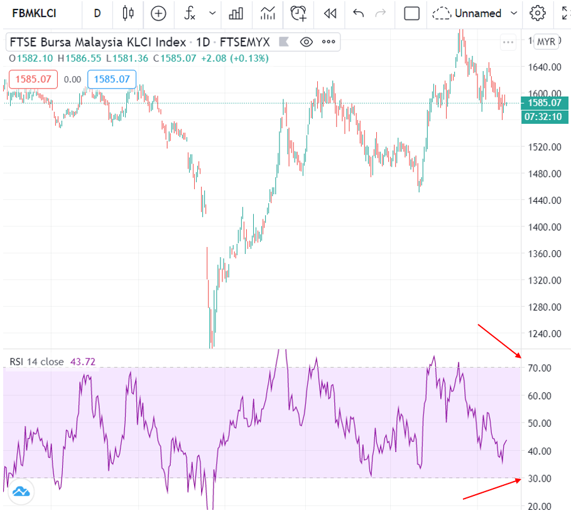Click the blue chart icon in bottom corner
Screen dimensions: 571x513
[x=21, y=492]
